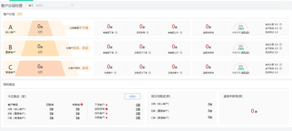Viewport: 292px width, 131px height.
Task: Click red down arrow beside 流失客户
Action: pos(107,113)
